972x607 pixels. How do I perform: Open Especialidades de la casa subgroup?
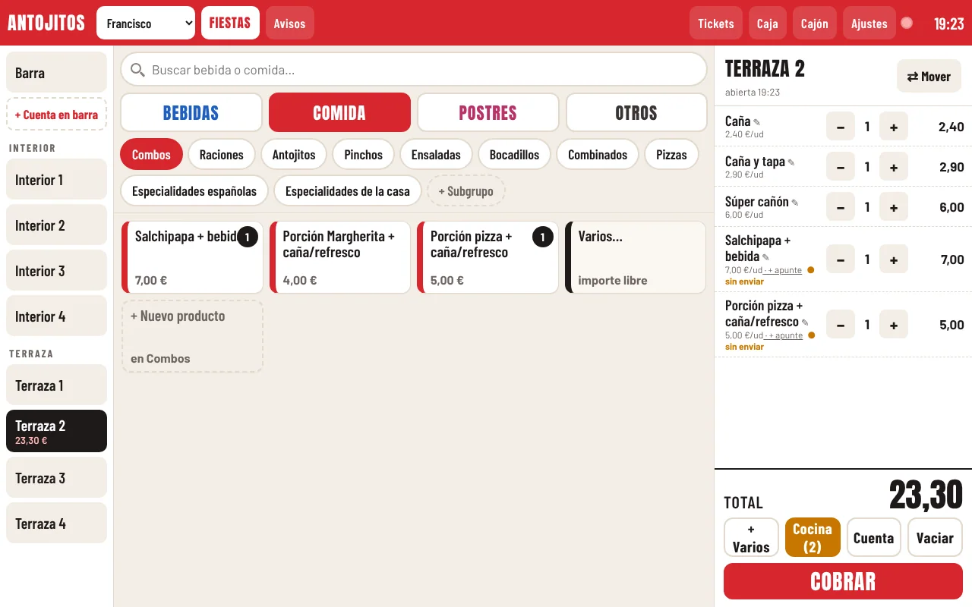pyautogui.click(x=348, y=191)
